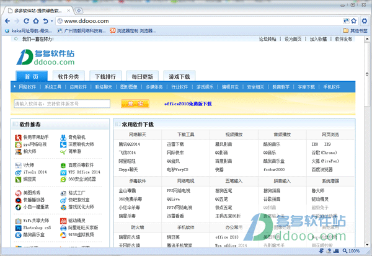The image size is (372, 256).
Task: Click the download arrow icon in the status bar
Action: 321,251
